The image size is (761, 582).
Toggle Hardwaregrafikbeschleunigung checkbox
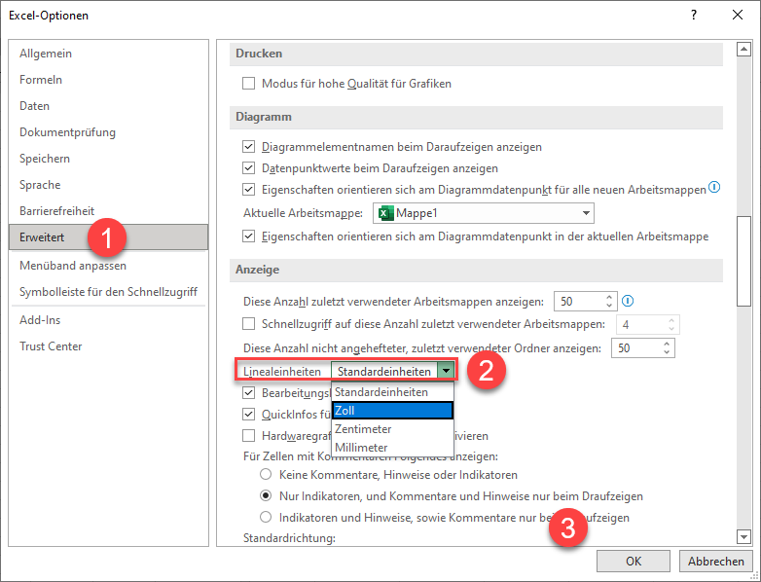tap(248, 435)
